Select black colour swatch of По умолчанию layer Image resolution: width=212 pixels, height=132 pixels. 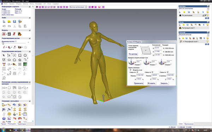click(x=180, y=15)
